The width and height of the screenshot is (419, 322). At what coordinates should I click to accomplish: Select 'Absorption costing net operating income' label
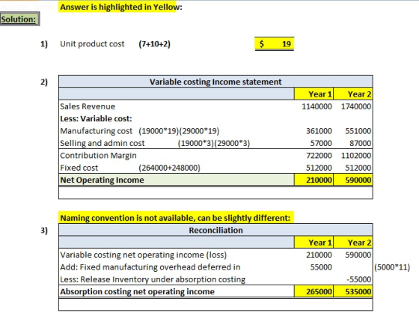pyautogui.click(x=138, y=291)
